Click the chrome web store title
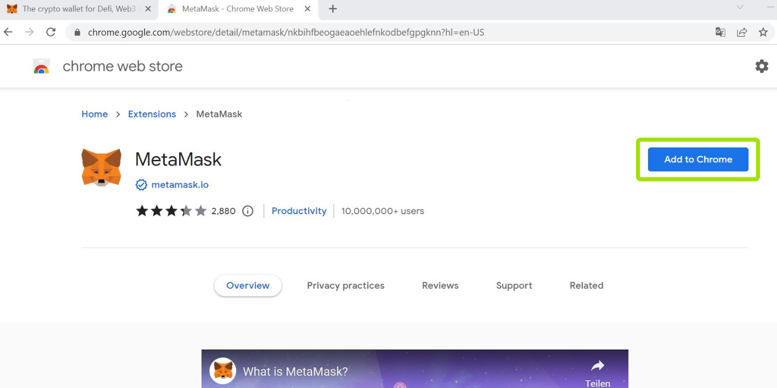 tap(123, 66)
